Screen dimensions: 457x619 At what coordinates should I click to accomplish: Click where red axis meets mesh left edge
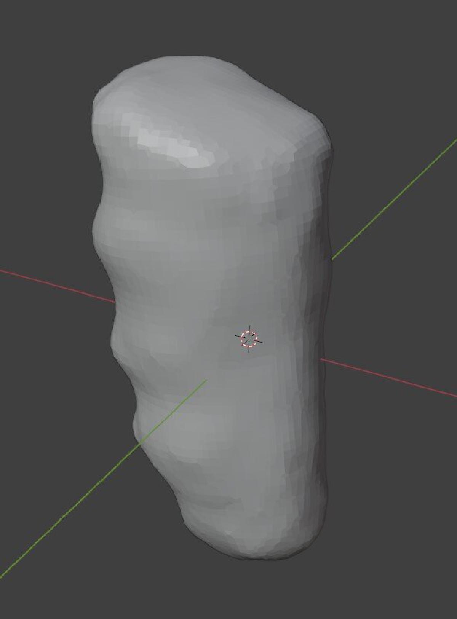coord(115,302)
